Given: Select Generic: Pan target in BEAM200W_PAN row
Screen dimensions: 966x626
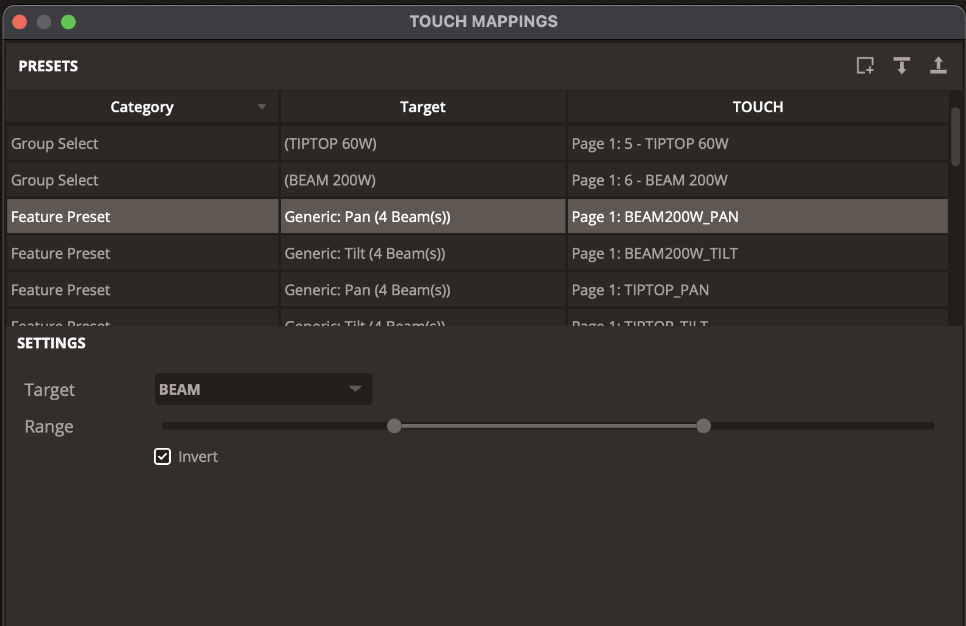Looking at the screenshot, I should point(423,217).
